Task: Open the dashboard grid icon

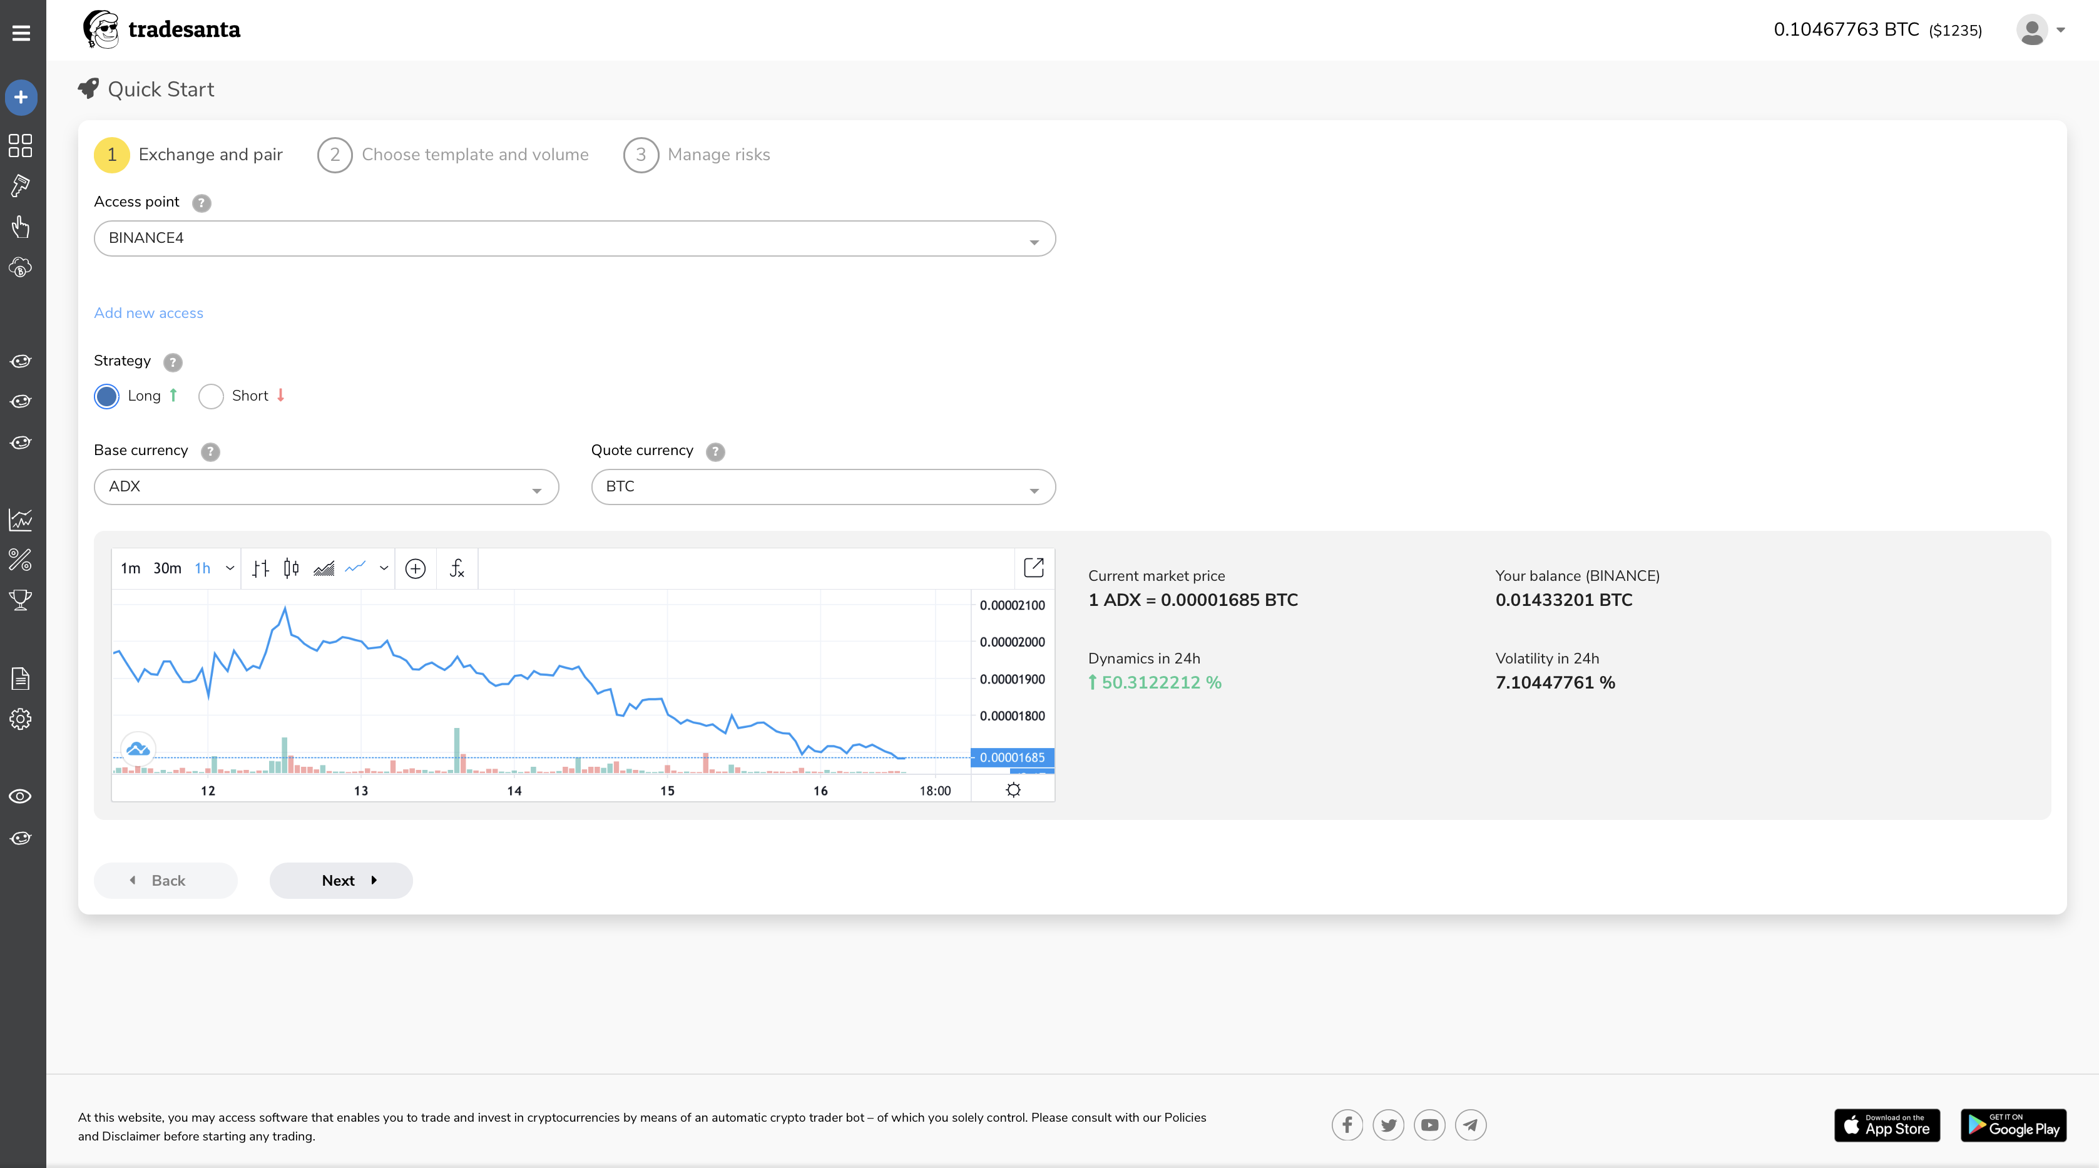Action: point(21,145)
